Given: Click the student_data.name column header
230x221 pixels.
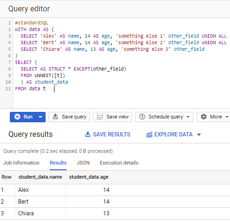Looking at the screenshot, I should (40, 177).
